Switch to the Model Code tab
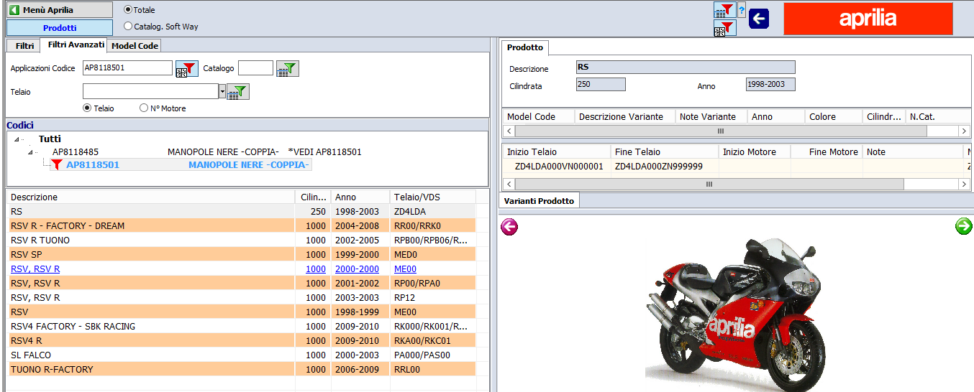 [x=135, y=45]
